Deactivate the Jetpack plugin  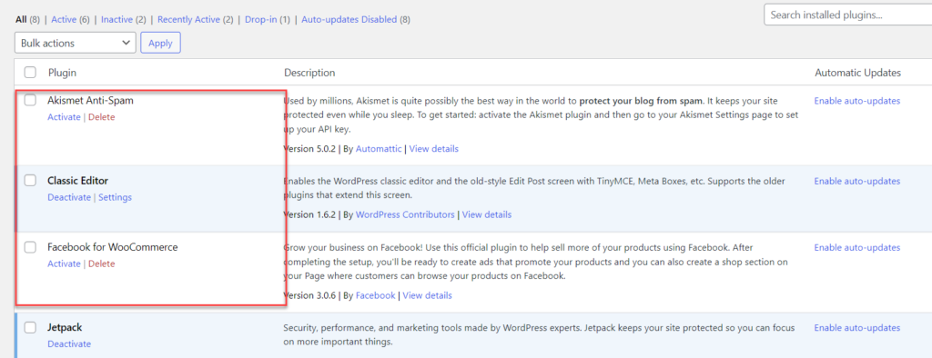tap(69, 343)
